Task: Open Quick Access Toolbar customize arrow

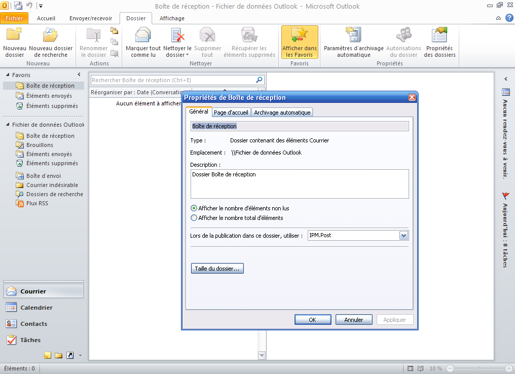Action: click(41, 6)
